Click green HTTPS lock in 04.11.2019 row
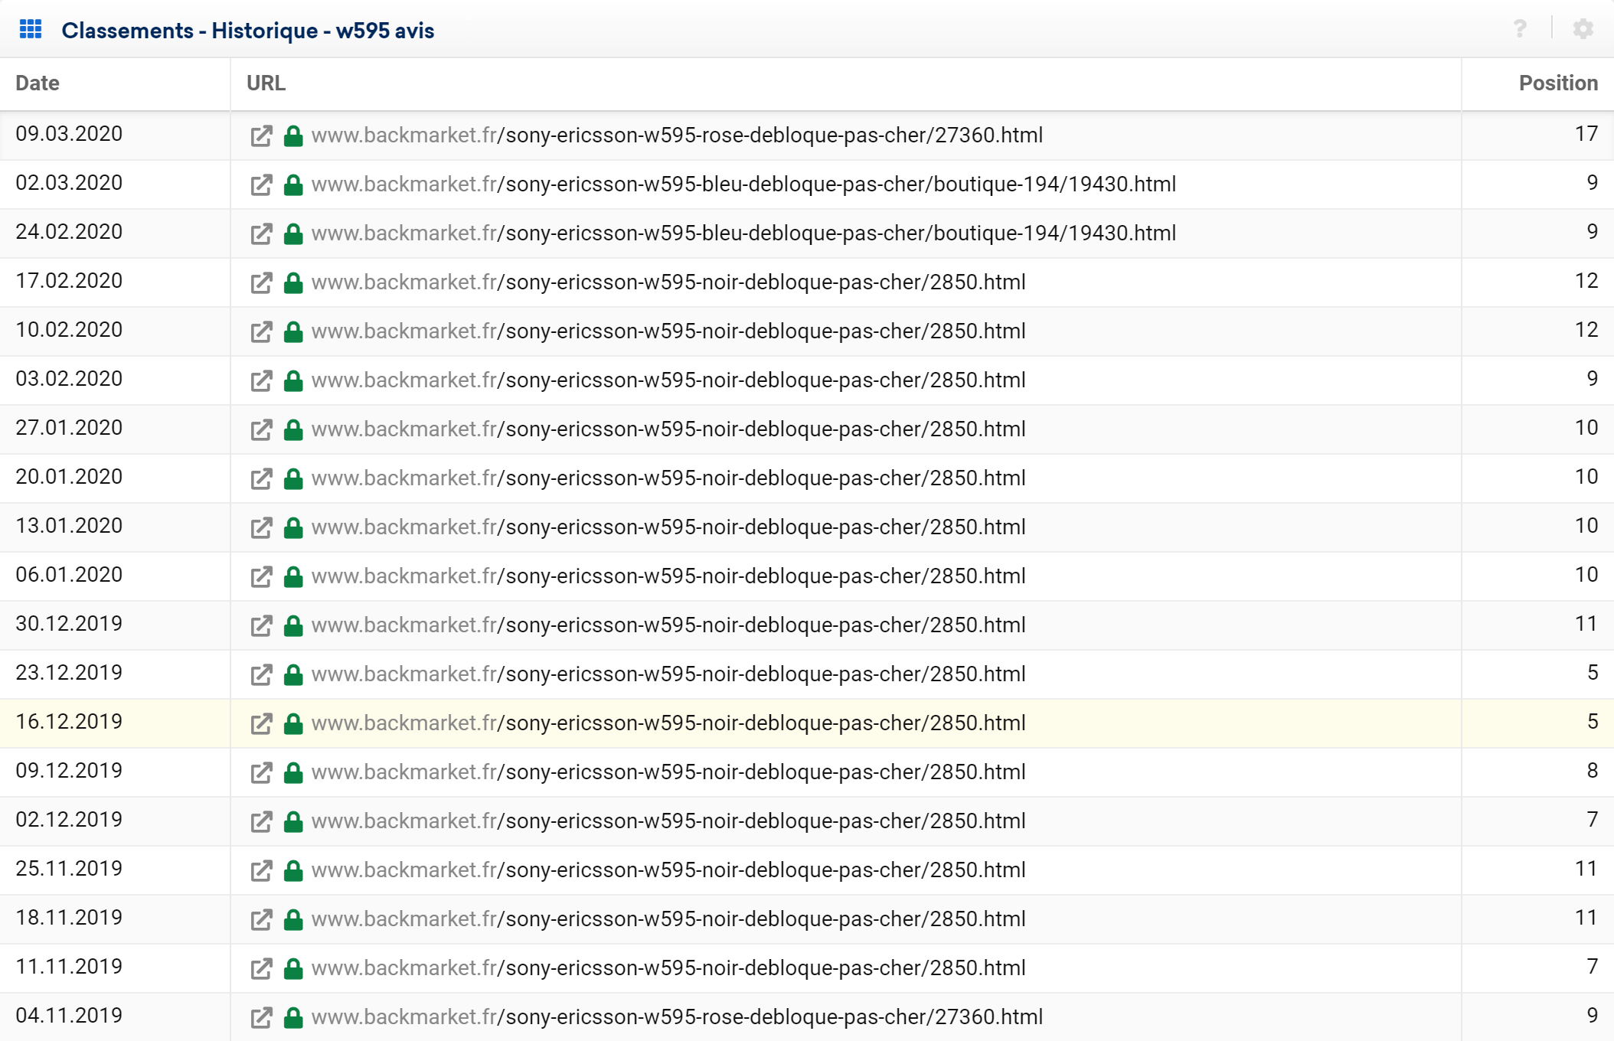The image size is (1614, 1041). 293,1017
